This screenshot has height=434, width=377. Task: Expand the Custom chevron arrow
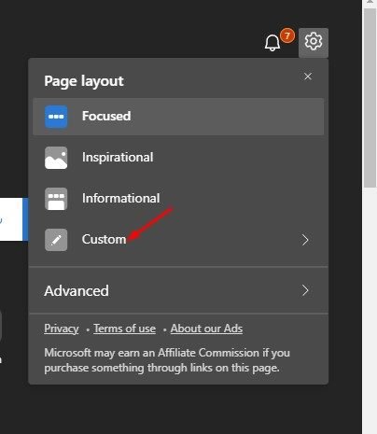coord(305,240)
